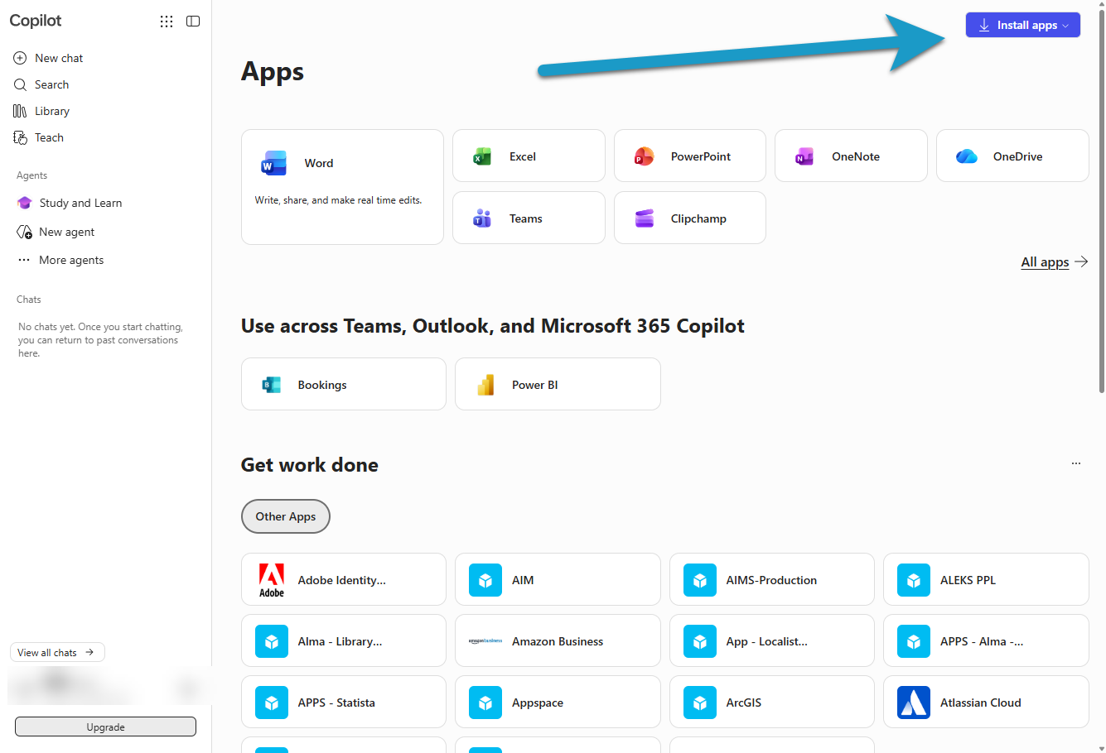This screenshot has width=1106, height=753.
Task: Click the Amazon Business logo icon
Action: [x=485, y=641]
